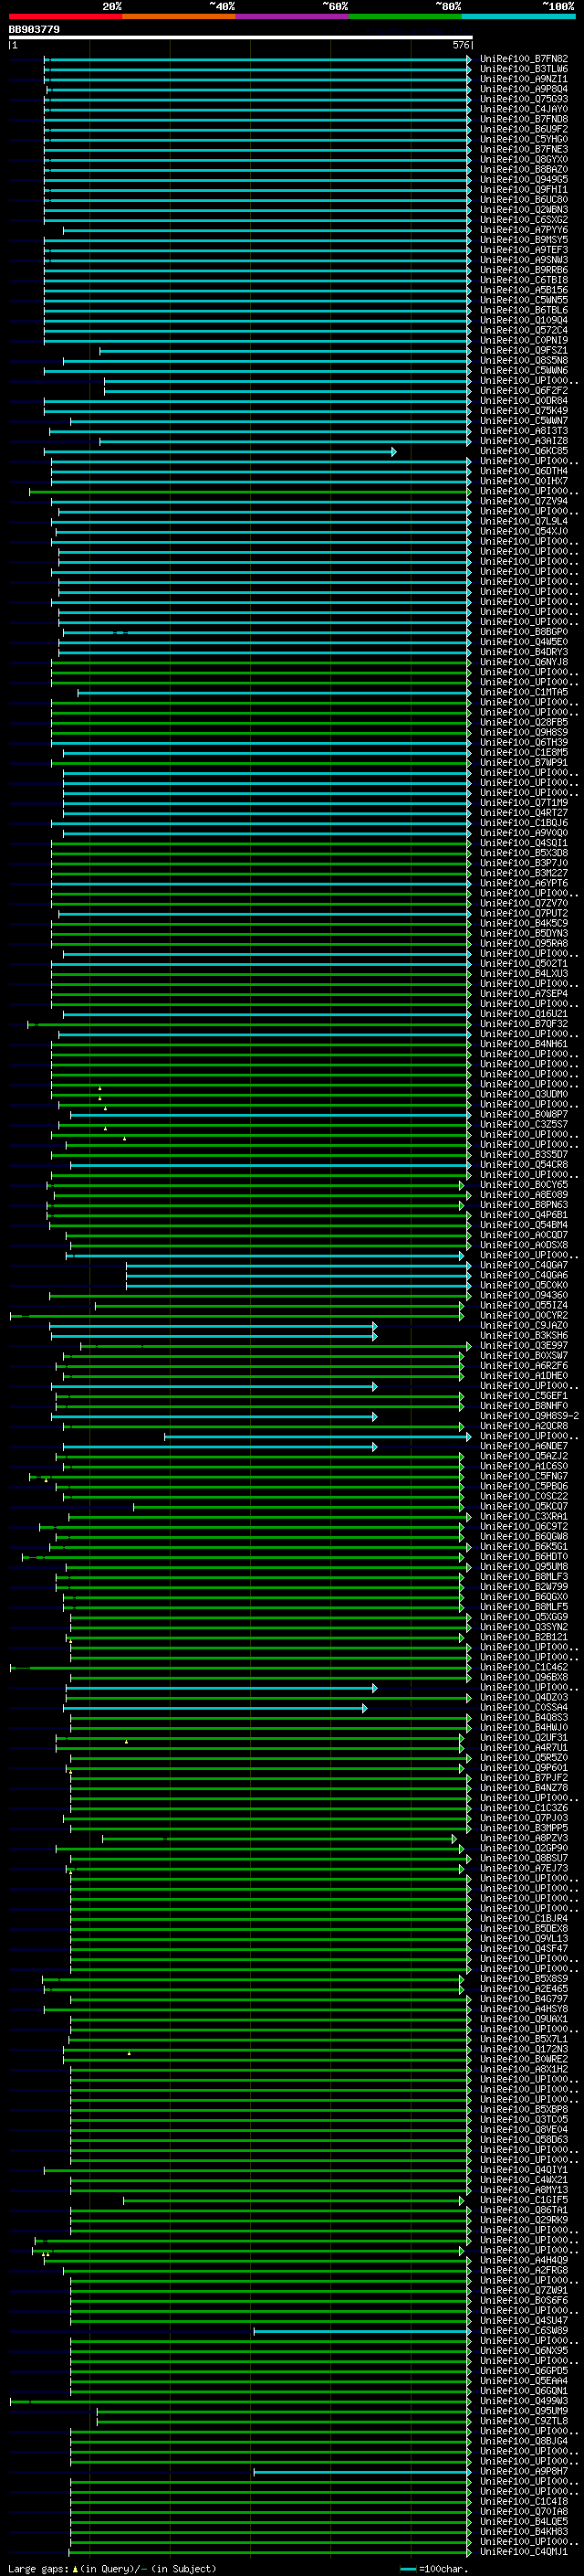Select label UniRef100_Q3SYN2
584x2576 pixels.
524,1627
